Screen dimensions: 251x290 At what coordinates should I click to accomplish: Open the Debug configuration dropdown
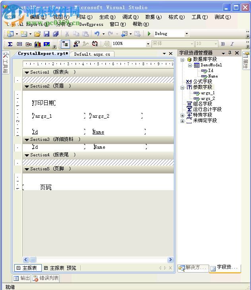coord(187,34)
